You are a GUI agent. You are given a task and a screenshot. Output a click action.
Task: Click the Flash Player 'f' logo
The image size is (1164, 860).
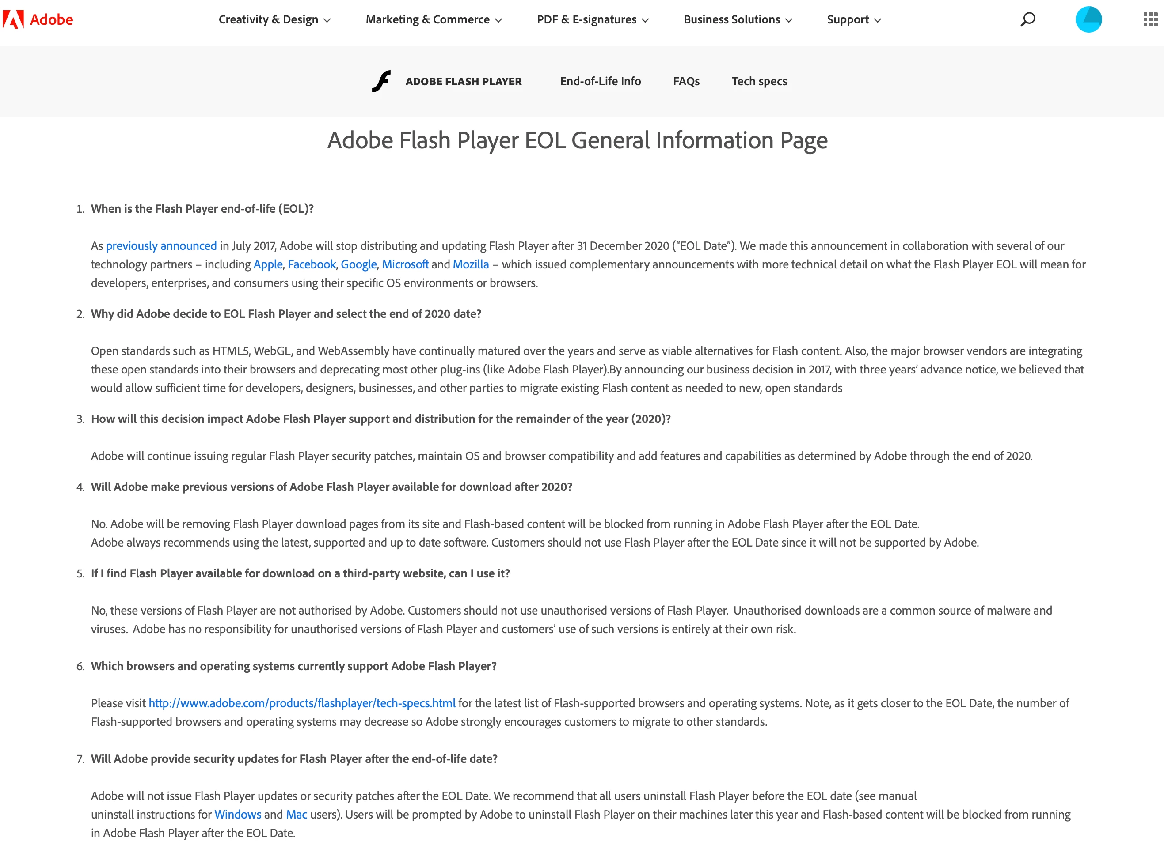click(x=381, y=81)
